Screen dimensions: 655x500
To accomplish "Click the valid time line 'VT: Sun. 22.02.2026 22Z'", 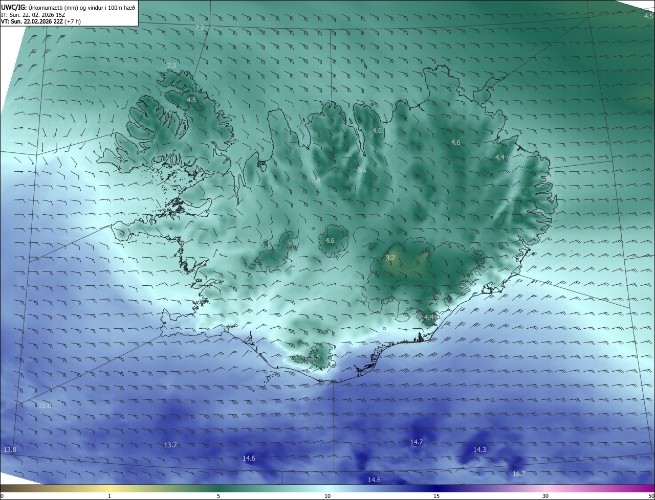I will tap(31, 21).
